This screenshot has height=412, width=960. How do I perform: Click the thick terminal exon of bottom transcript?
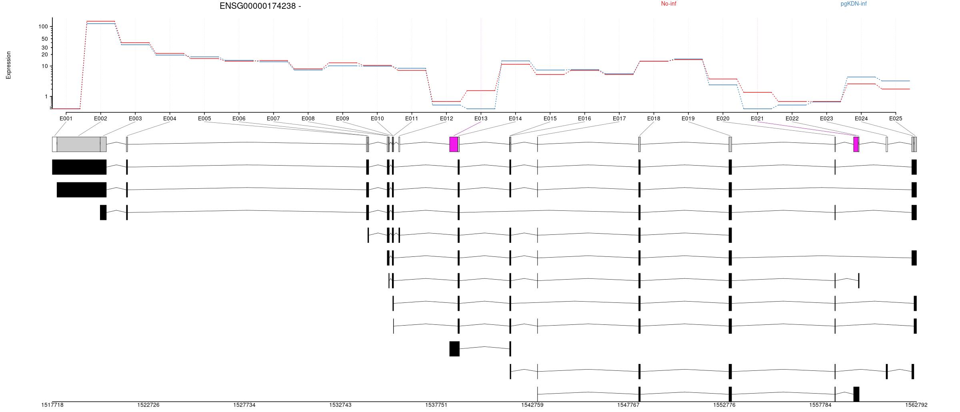(x=856, y=394)
